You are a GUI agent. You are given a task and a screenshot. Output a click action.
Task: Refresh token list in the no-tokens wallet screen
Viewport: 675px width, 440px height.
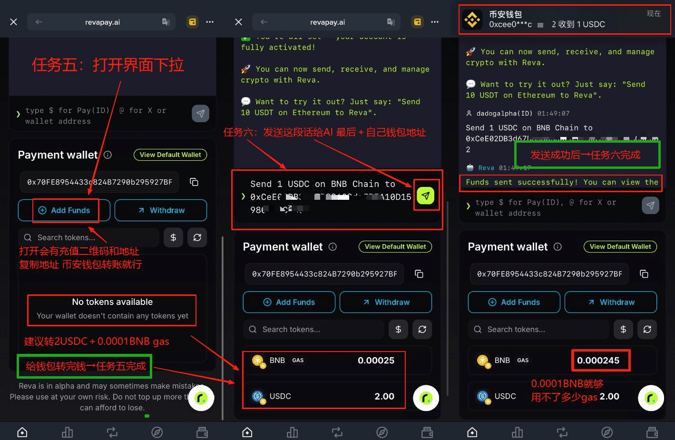tap(197, 237)
